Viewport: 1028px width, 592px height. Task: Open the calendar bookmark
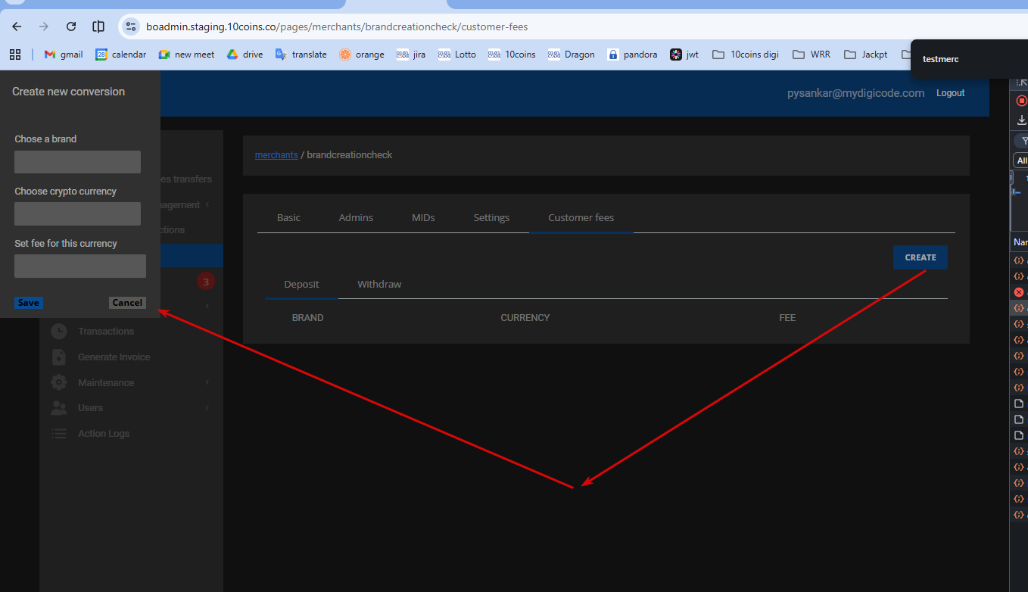121,55
